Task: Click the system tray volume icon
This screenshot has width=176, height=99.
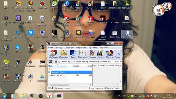Action: point(159,96)
